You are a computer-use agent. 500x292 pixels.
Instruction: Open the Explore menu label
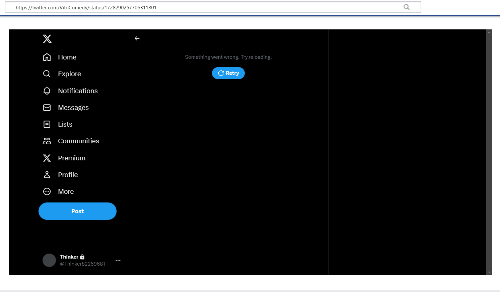pos(70,74)
